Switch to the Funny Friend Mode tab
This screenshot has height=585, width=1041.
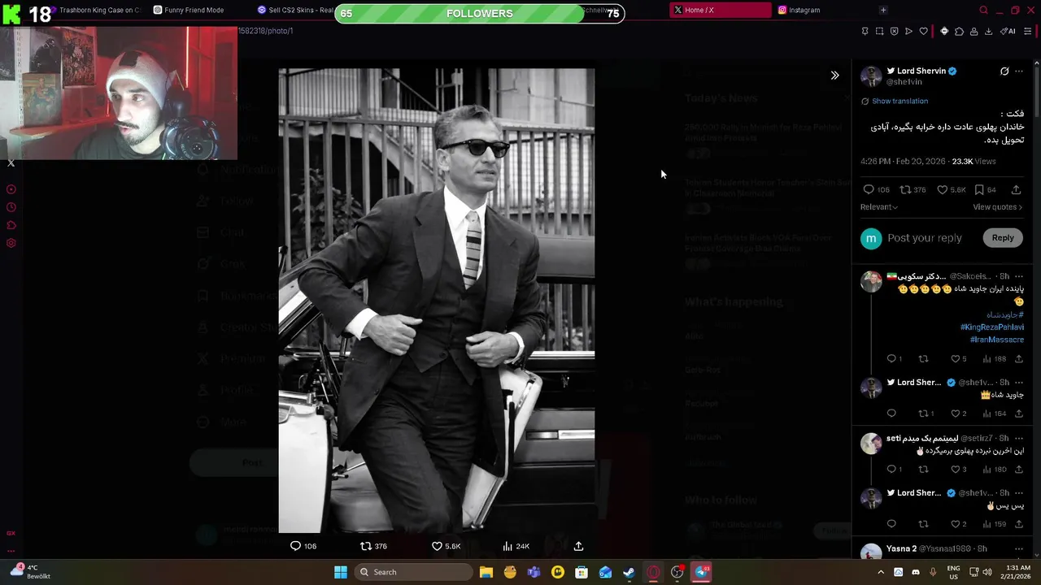[193, 10]
